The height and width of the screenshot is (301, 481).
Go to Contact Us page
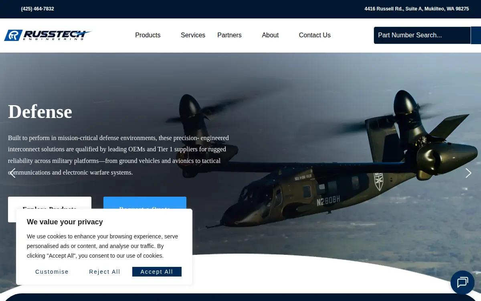315,35
